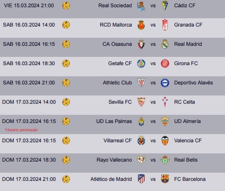
Task: Click the Girona FC badge
Action: pyautogui.click(x=165, y=63)
